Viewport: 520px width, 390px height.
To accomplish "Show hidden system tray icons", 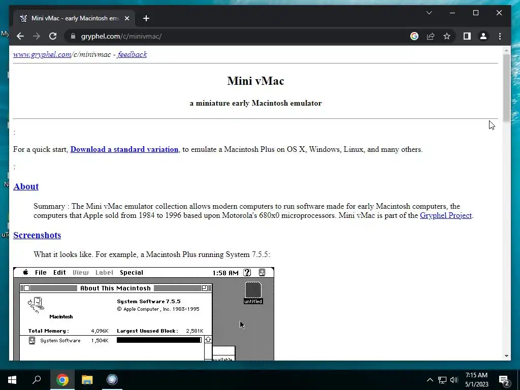I will [430, 380].
